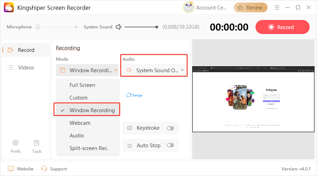
Task: Adjust the System Sound volume slider
Action: [141, 27]
